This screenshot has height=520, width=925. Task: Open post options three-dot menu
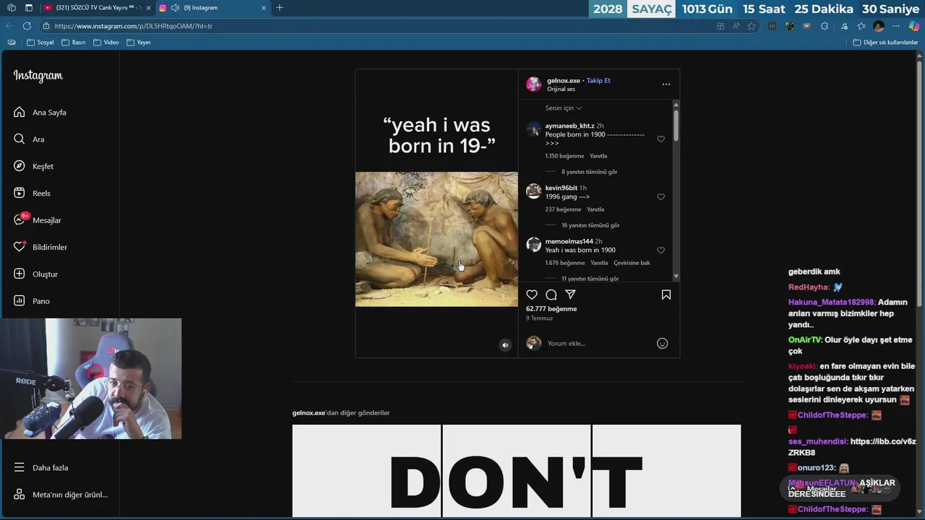point(666,84)
